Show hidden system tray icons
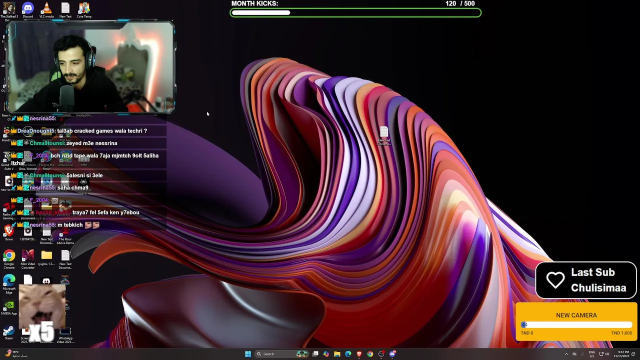 [566, 354]
